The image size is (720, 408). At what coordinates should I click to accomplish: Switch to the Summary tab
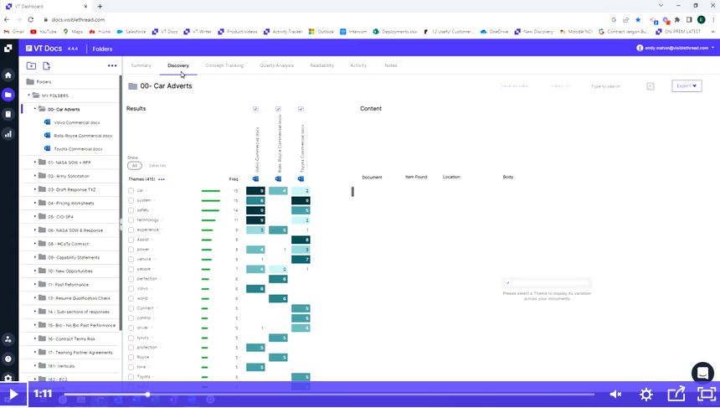pyautogui.click(x=141, y=65)
